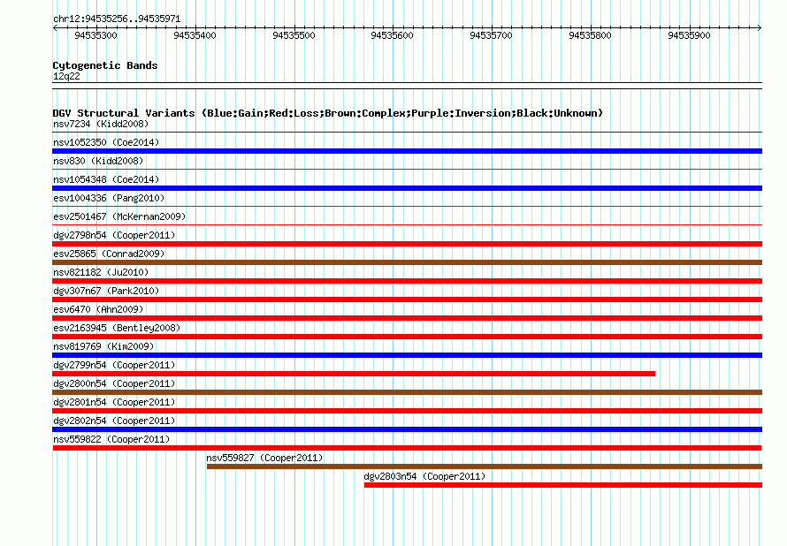This screenshot has width=787, height=546.
Task: Click dgv2799n54 (Cooper2011) label
Action: (x=114, y=365)
